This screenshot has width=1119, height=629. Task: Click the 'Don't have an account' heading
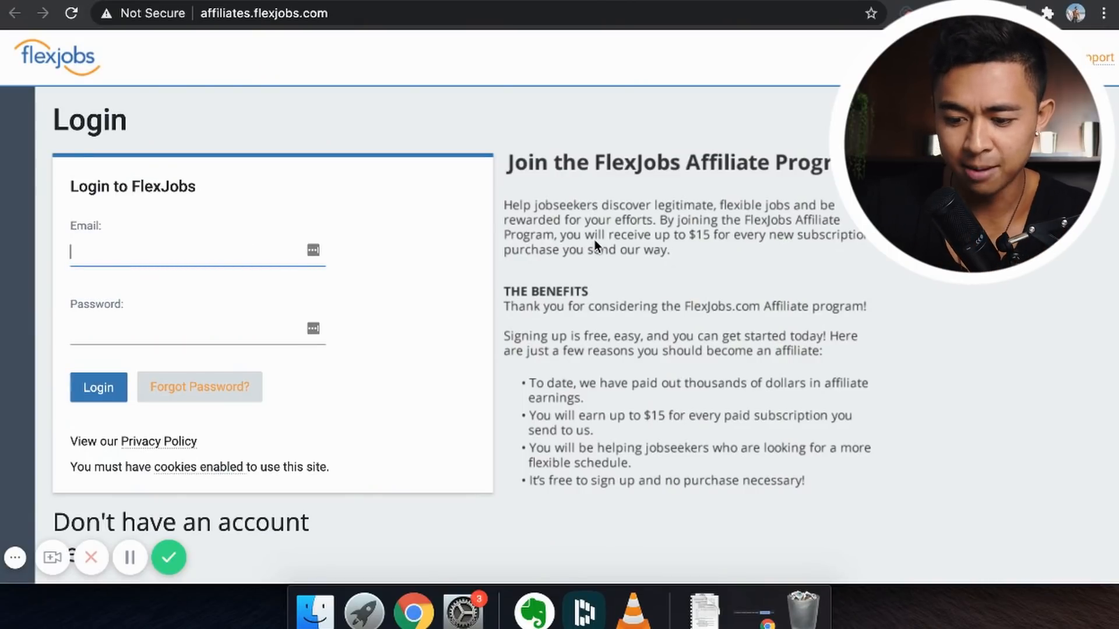(181, 522)
